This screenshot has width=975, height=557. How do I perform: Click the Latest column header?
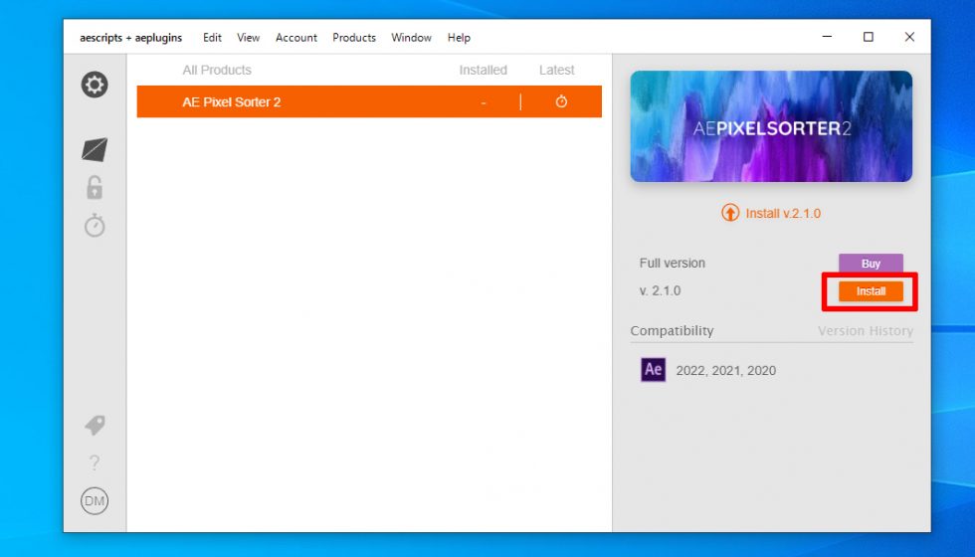point(556,71)
